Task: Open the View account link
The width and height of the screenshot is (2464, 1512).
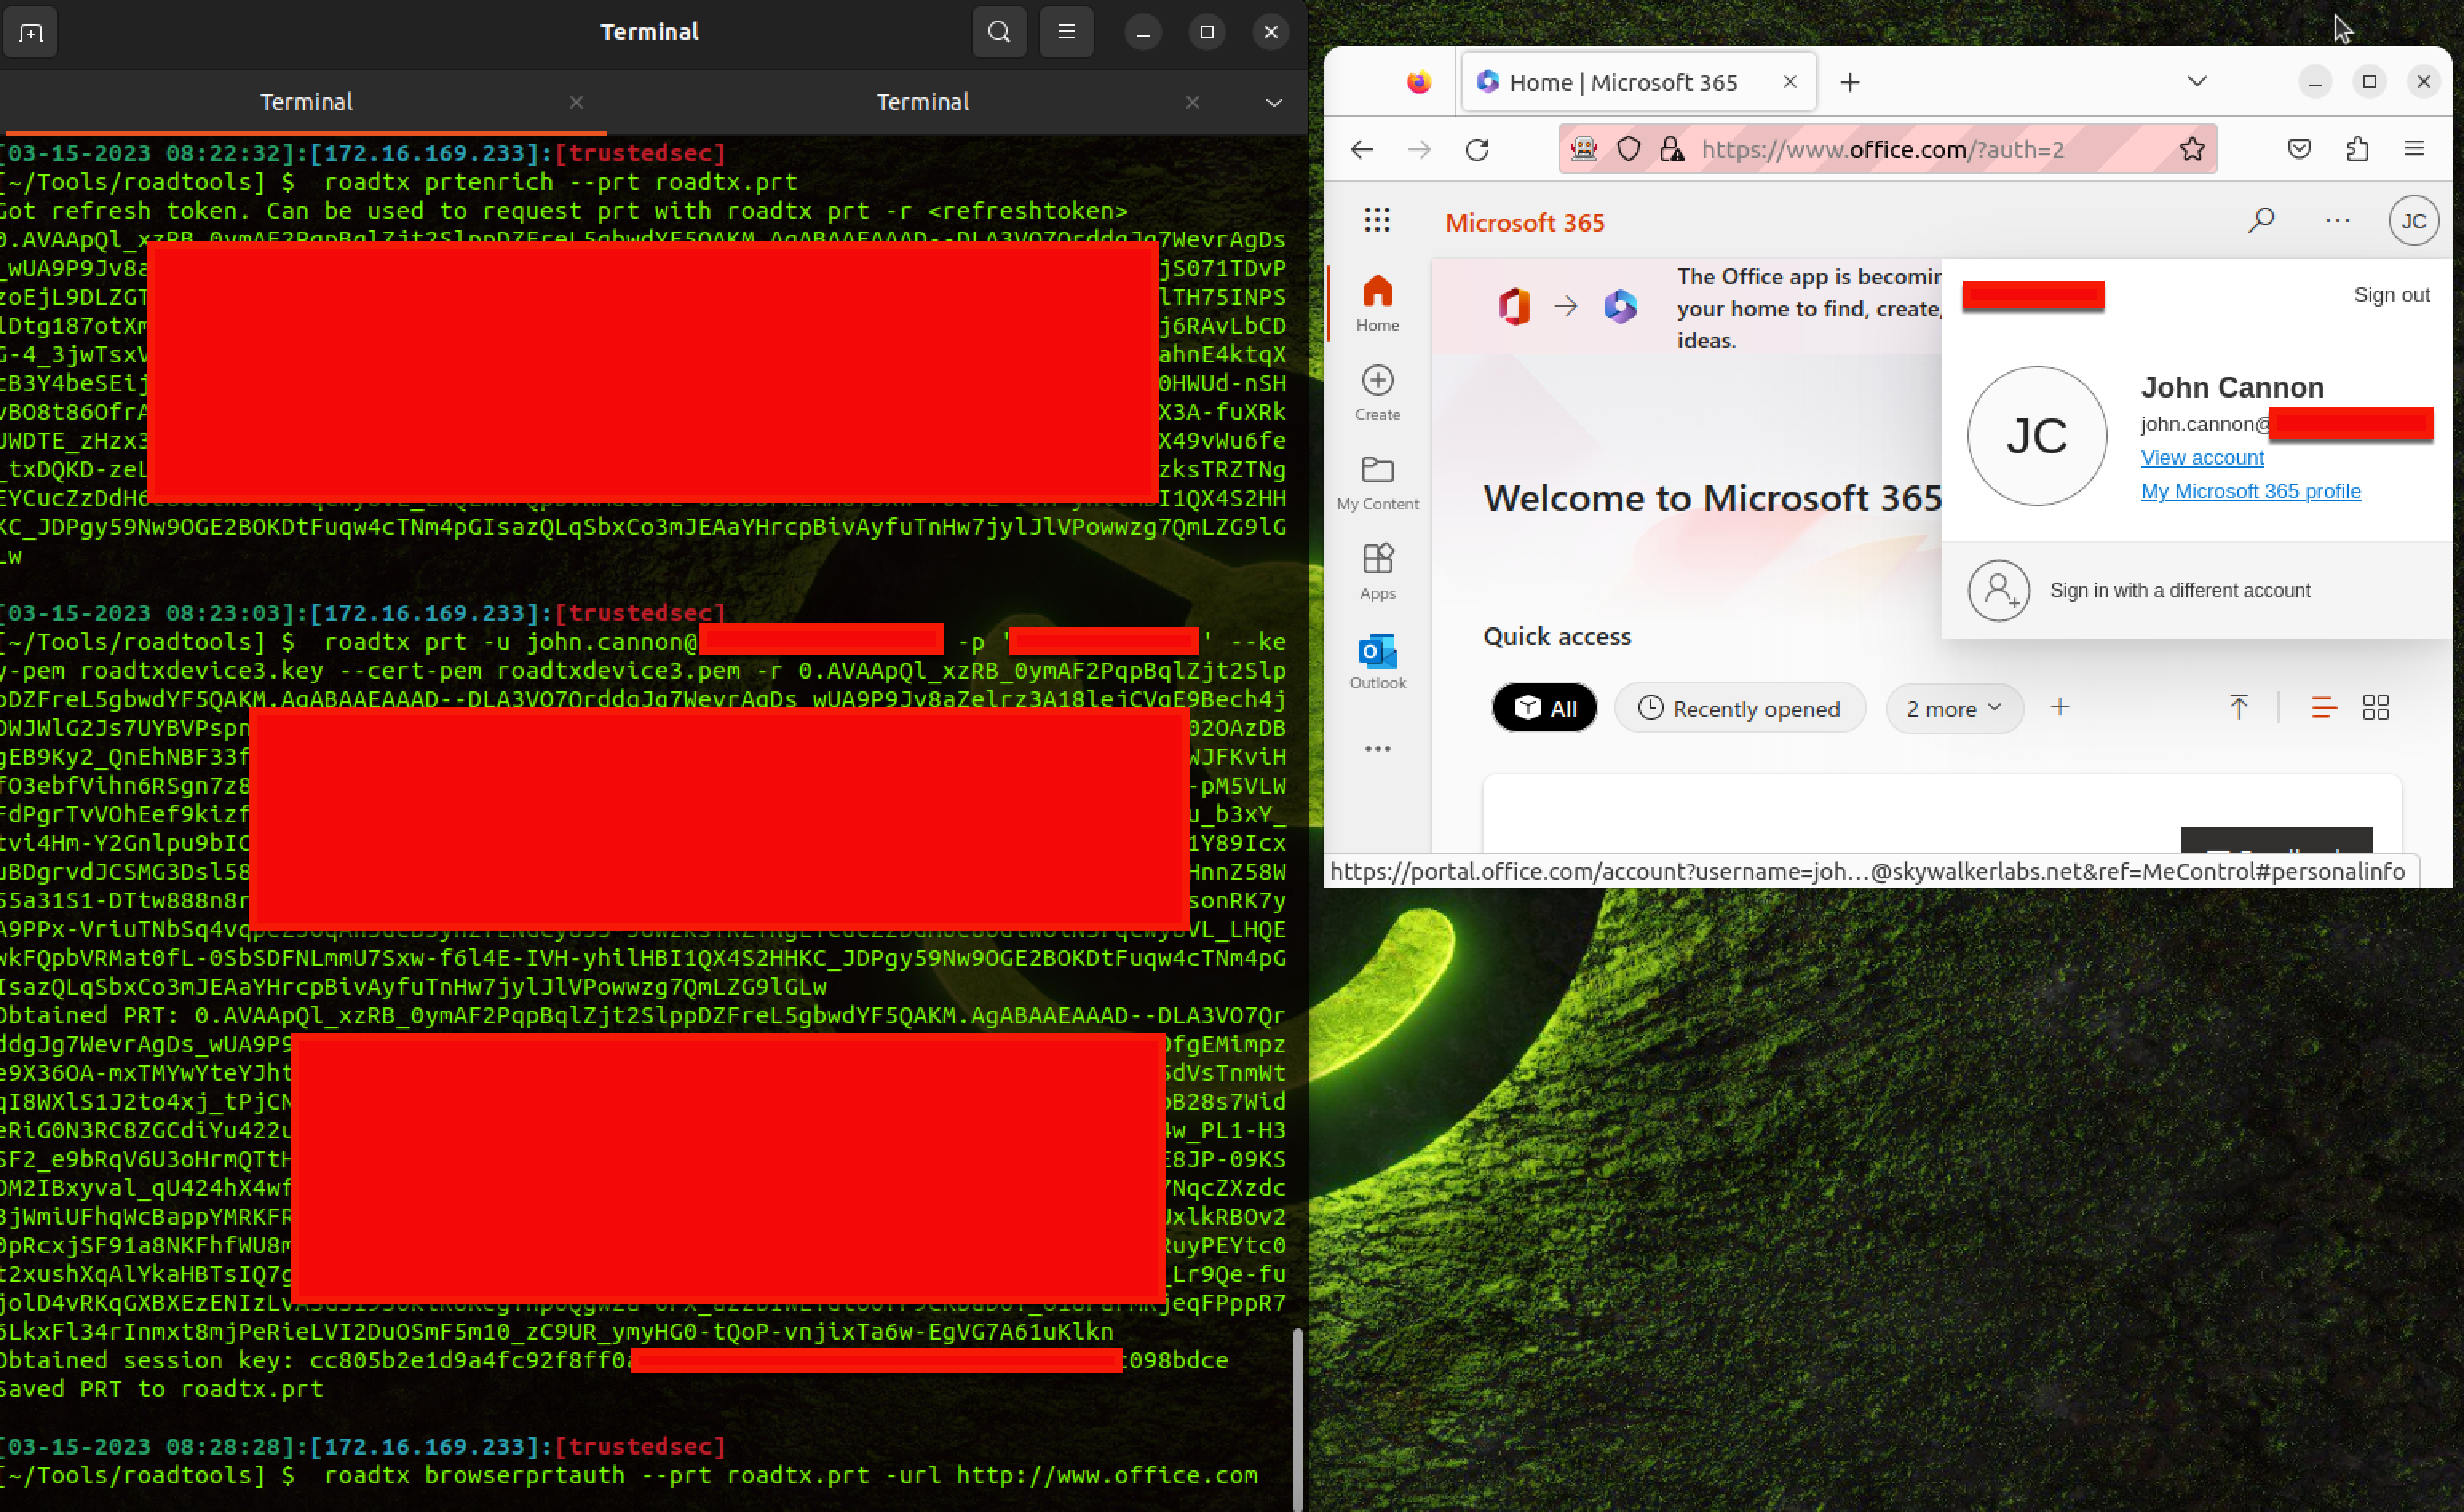Action: click(x=2202, y=457)
